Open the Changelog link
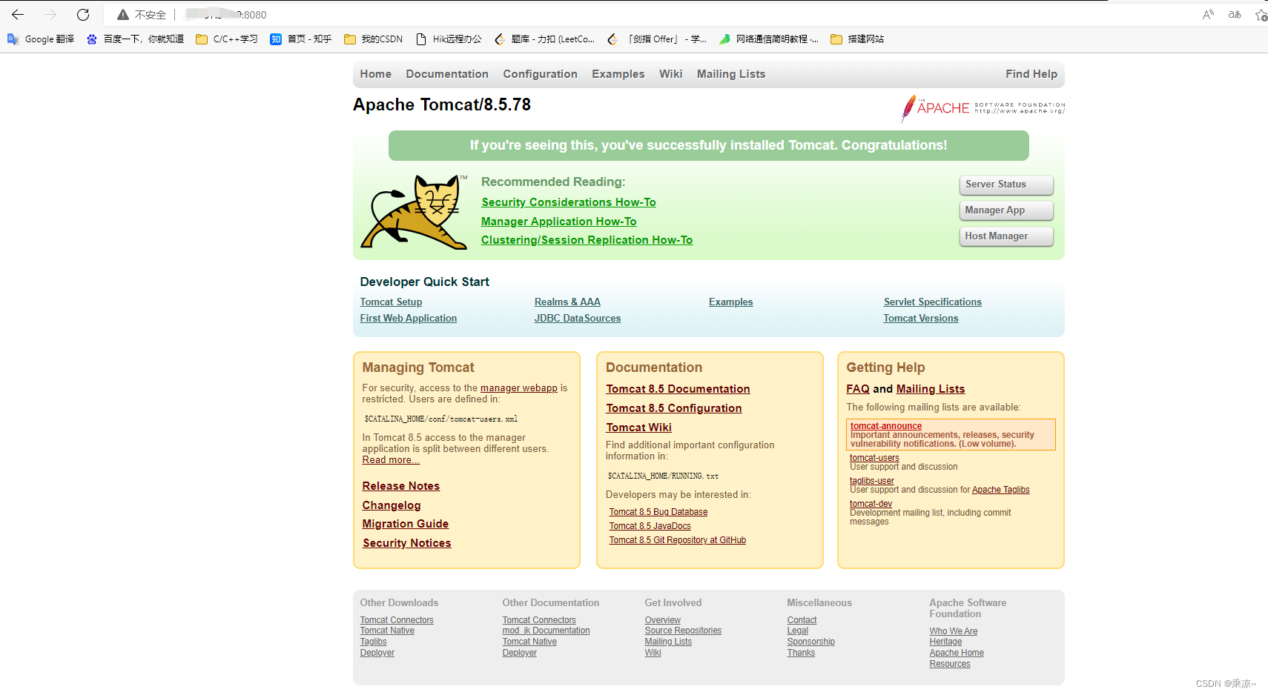The image size is (1268, 695). click(392, 505)
